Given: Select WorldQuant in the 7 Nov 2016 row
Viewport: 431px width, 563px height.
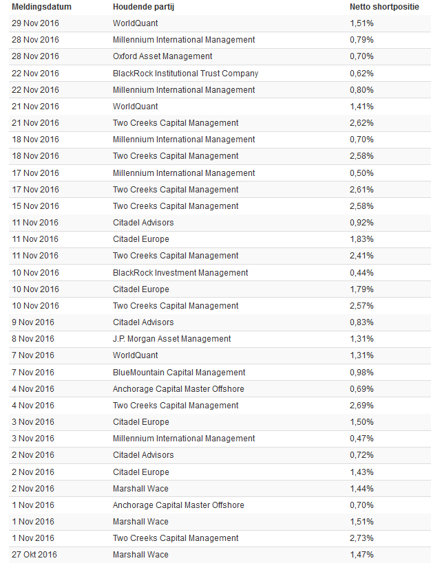Looking at the screenshot, I should pyautogui.click(x=135, y=355).
